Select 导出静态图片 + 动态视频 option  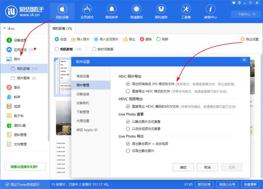tap(128, 143)
